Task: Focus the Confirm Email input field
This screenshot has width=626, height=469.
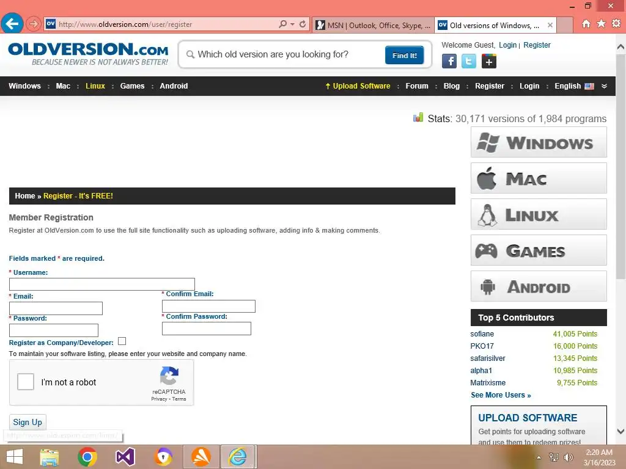Action: pyautogui.click(x=208, y=306)
